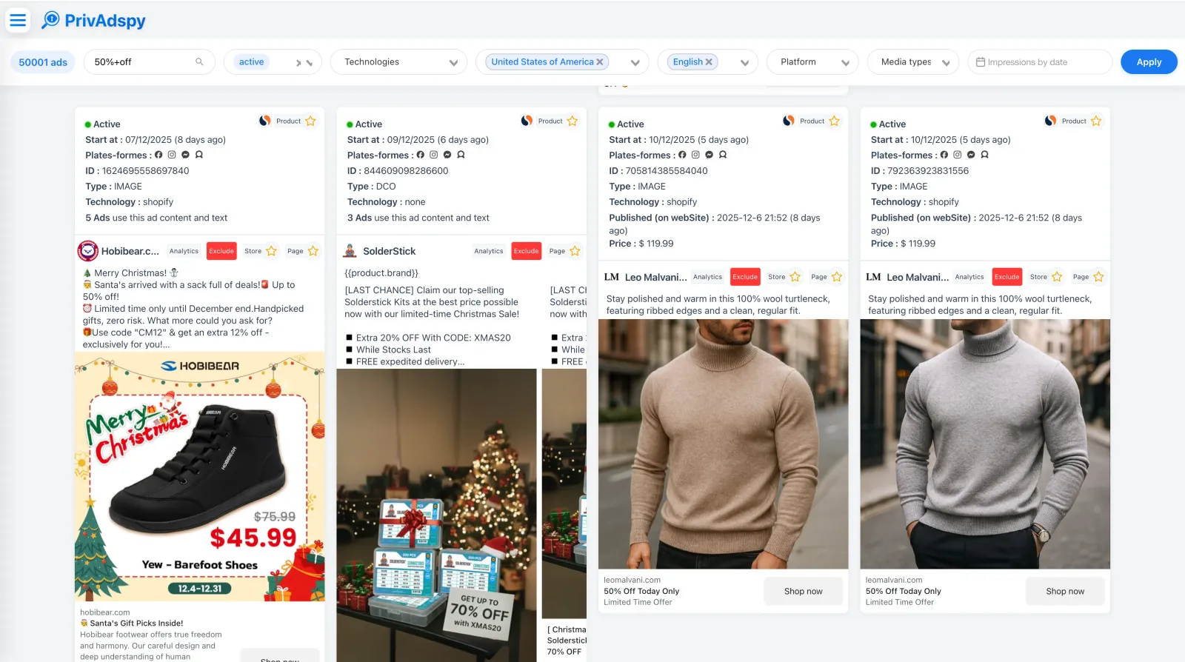Click LM logo on beige turtleneck ad

(612, 277)
